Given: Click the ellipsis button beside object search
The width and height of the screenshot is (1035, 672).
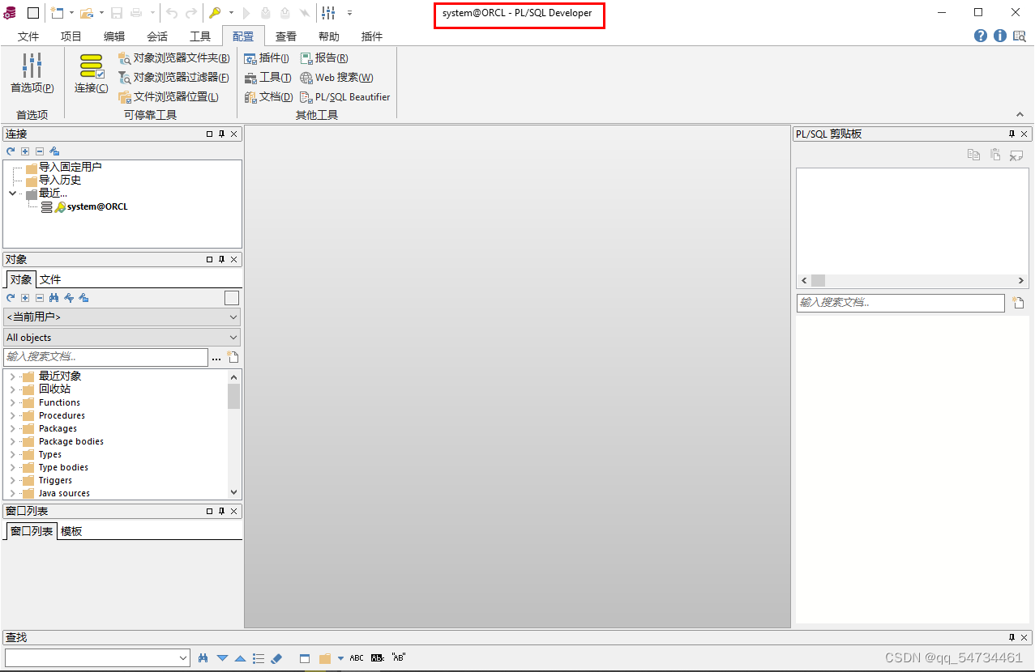Looking at the screenshot, I should pyautogui.click(x=216, y=357).
